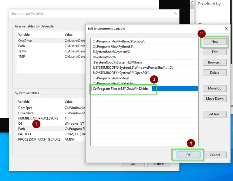Select the OS system variable row
Image resolution: width=233 pixels, height=181 pixels.
coord(51,124)
